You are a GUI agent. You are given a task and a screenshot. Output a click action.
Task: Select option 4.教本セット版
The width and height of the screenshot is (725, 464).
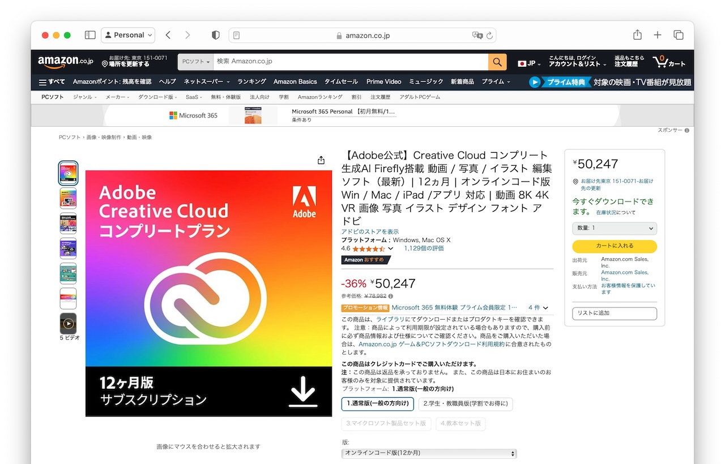[x=461, y=423]
